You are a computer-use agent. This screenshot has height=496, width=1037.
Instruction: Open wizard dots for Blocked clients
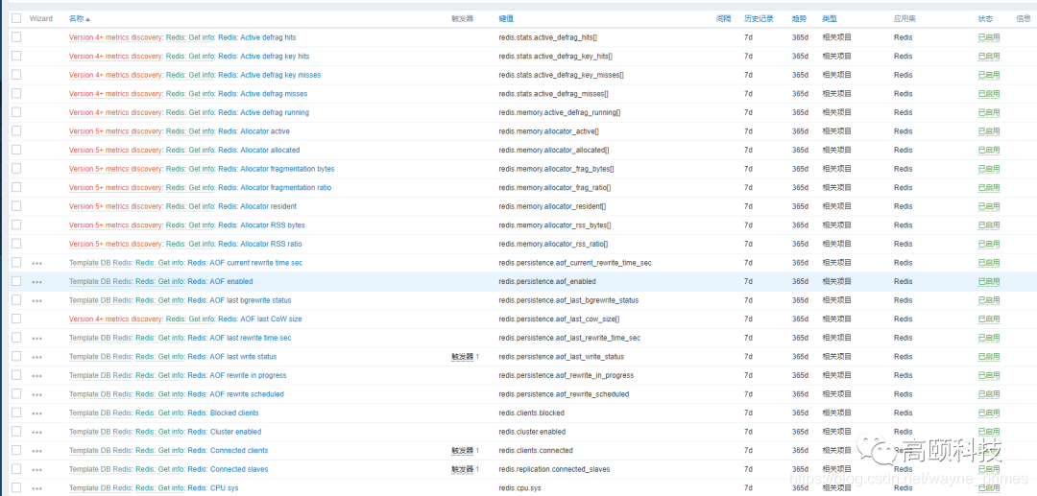point(37,413)
